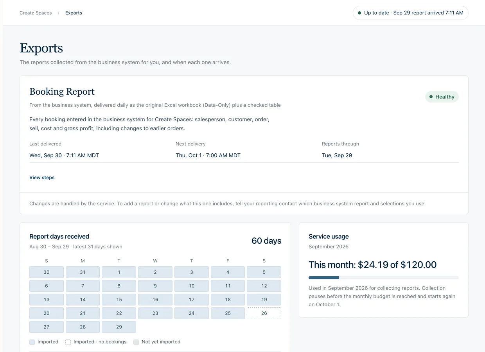Viewport: 485px width, 352px height.
Task: Select calendar day 13
Action: 47,300
